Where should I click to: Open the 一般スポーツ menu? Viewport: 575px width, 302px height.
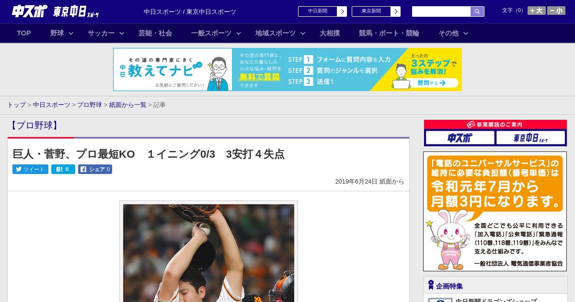(x=211, y=33)
